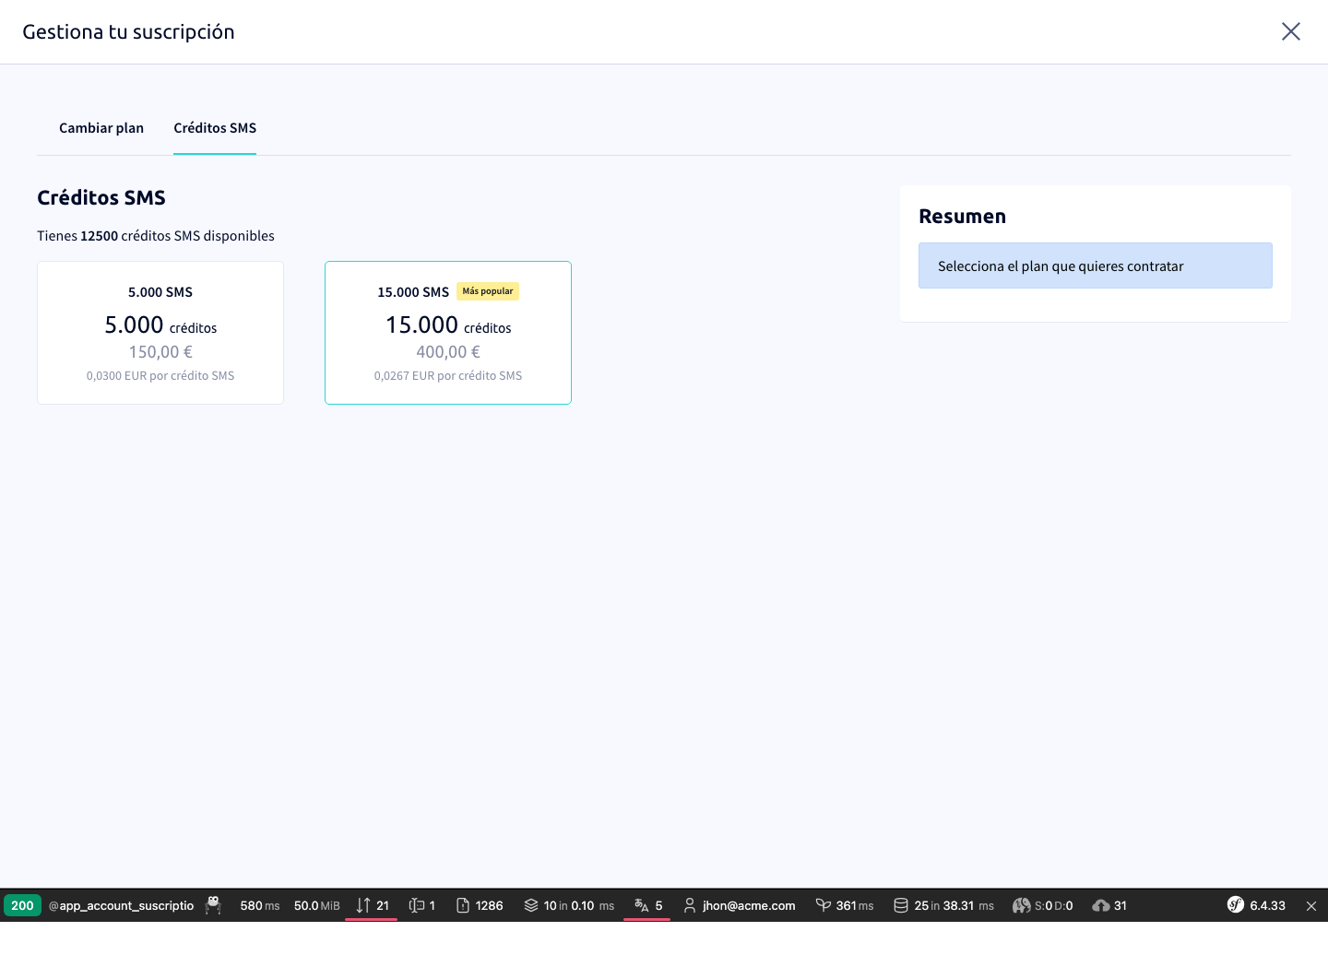The width and height of the screenshot is (1328, 955).
Task: Click the 400,00 € price text
Action: [x=448, y=352]
